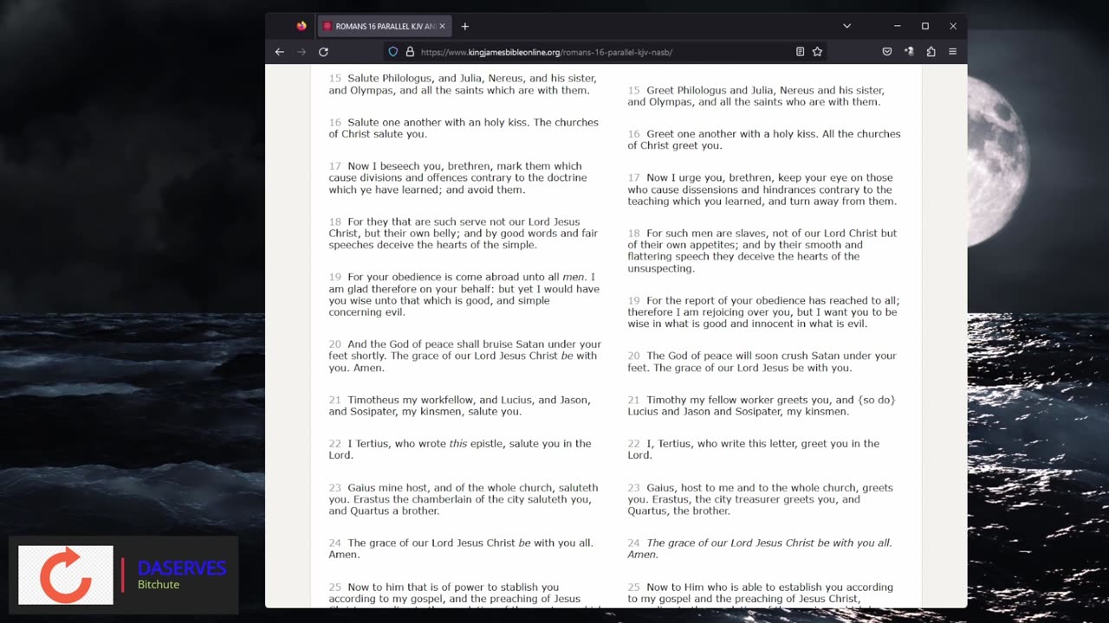Bookmark this page with the star
Image resolution: width=1109 pixels, height=623 pixels.
[x=817, y=52]
